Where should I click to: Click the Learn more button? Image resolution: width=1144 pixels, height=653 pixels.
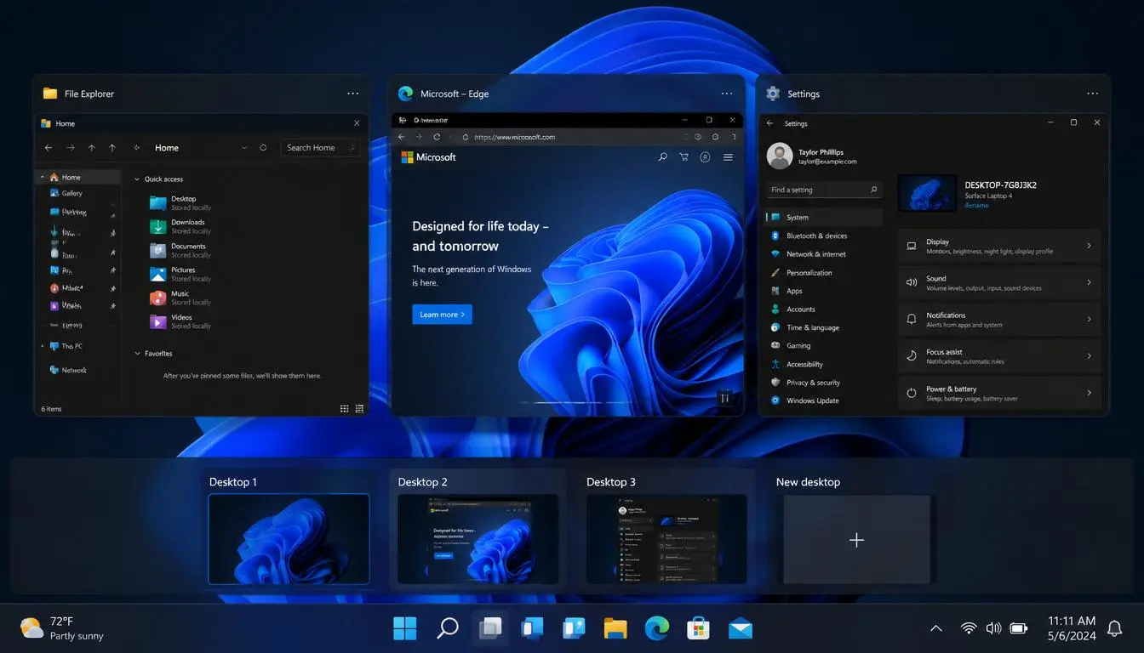point(442,315)
